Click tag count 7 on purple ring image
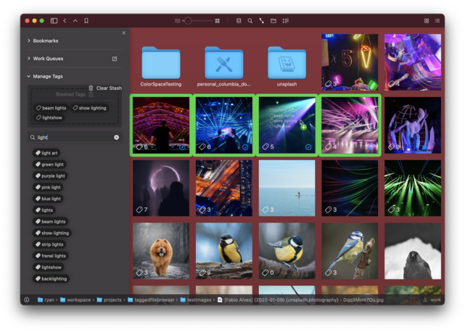 141,209
